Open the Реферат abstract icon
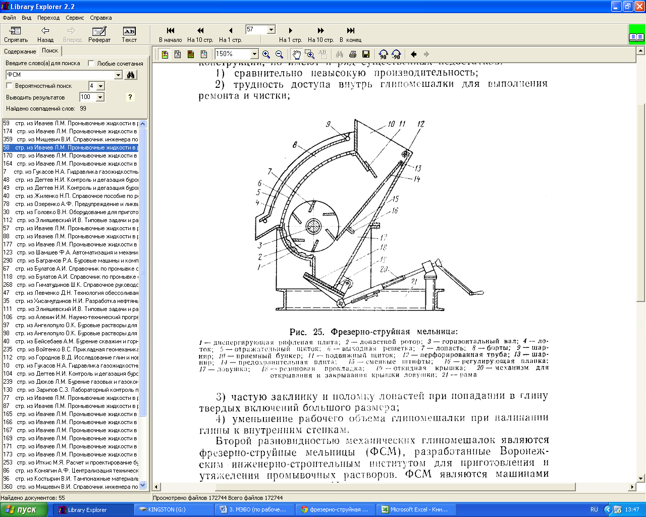 99,31
